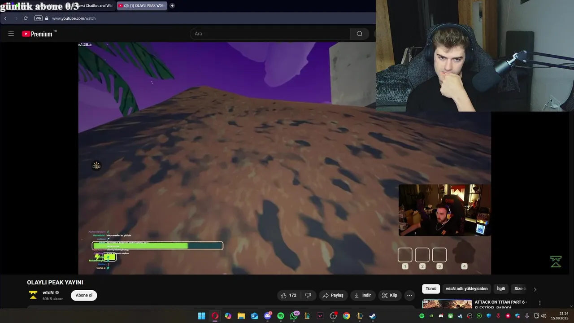Open Spotify from the taskbar
Screen dimensions: 574x323
pos(281,316)
